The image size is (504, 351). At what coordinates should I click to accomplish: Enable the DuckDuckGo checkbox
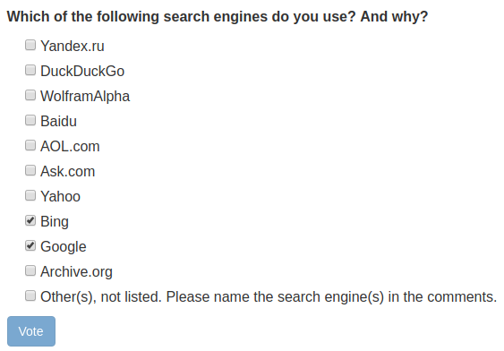tap(30, 70)
